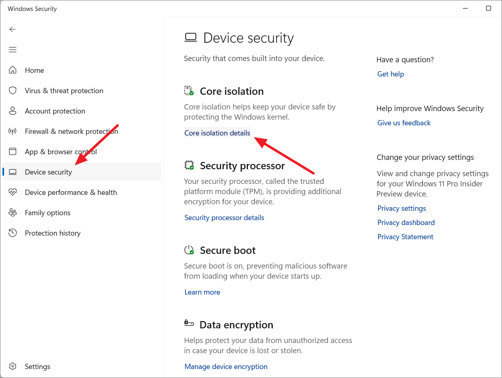The image size is (502, 378).
Task: Click the Family options icon
Action: tap(13, 212)
